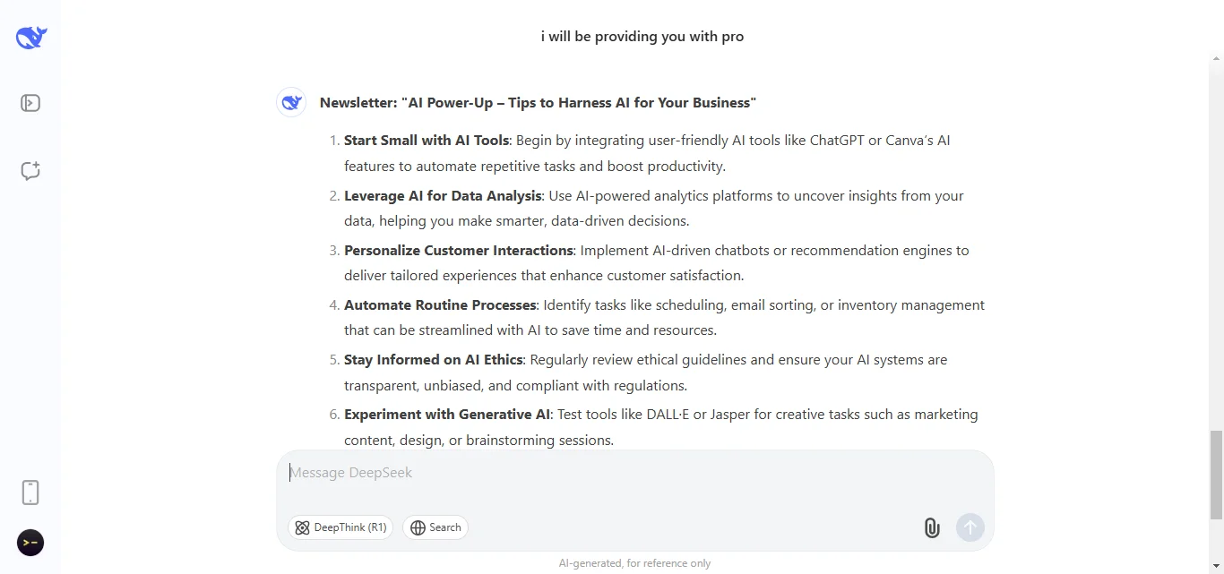
Task: Open a new chat conversation
Action: point(30,171)
